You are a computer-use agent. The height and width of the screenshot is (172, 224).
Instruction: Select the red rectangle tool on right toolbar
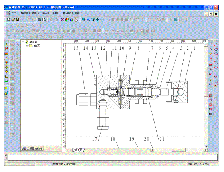tap(210, 105)
